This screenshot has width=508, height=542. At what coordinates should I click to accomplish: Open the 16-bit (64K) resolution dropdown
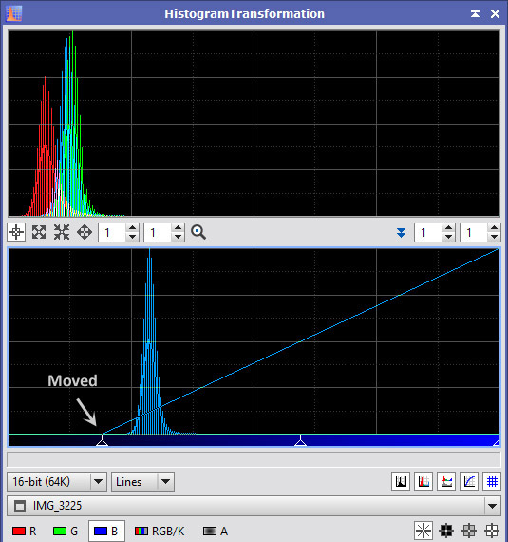pyautogui.click(x=57, y=481)
